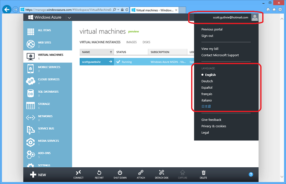Select English language option
The image size is (286, 184).
point(210,75)
